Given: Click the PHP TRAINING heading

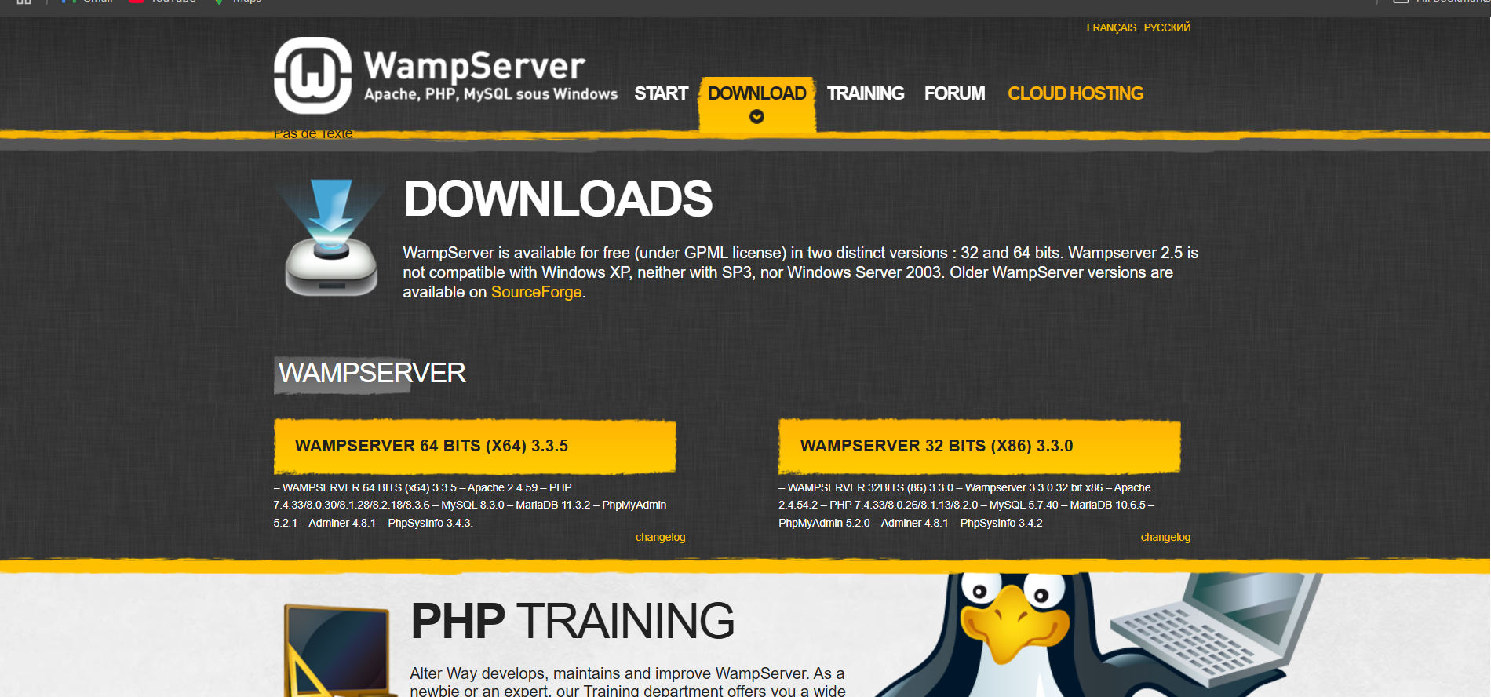Looking at the screenshot, I should point(572,621).
